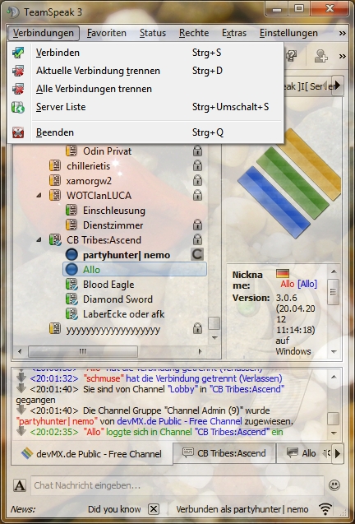Viewport: 355px width, 524px height.
Task: Switch to Allo private chat tab
Action: coord(302,453)
